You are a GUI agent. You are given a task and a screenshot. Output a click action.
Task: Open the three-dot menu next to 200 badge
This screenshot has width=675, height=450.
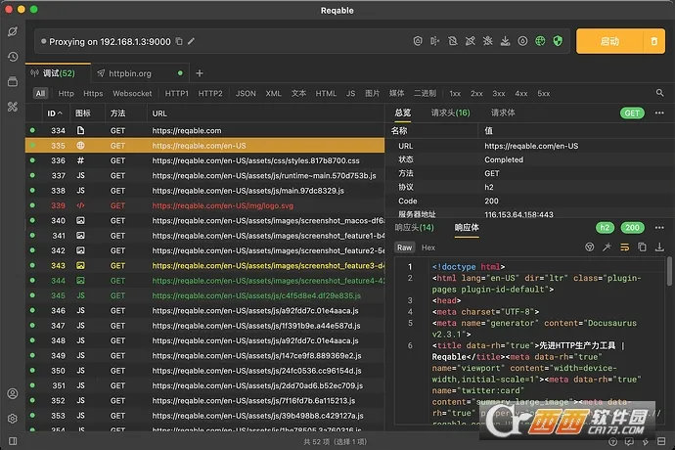[x=659, y=228]
